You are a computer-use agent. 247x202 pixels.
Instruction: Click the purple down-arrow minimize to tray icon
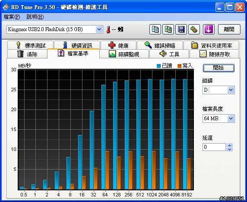209,29
